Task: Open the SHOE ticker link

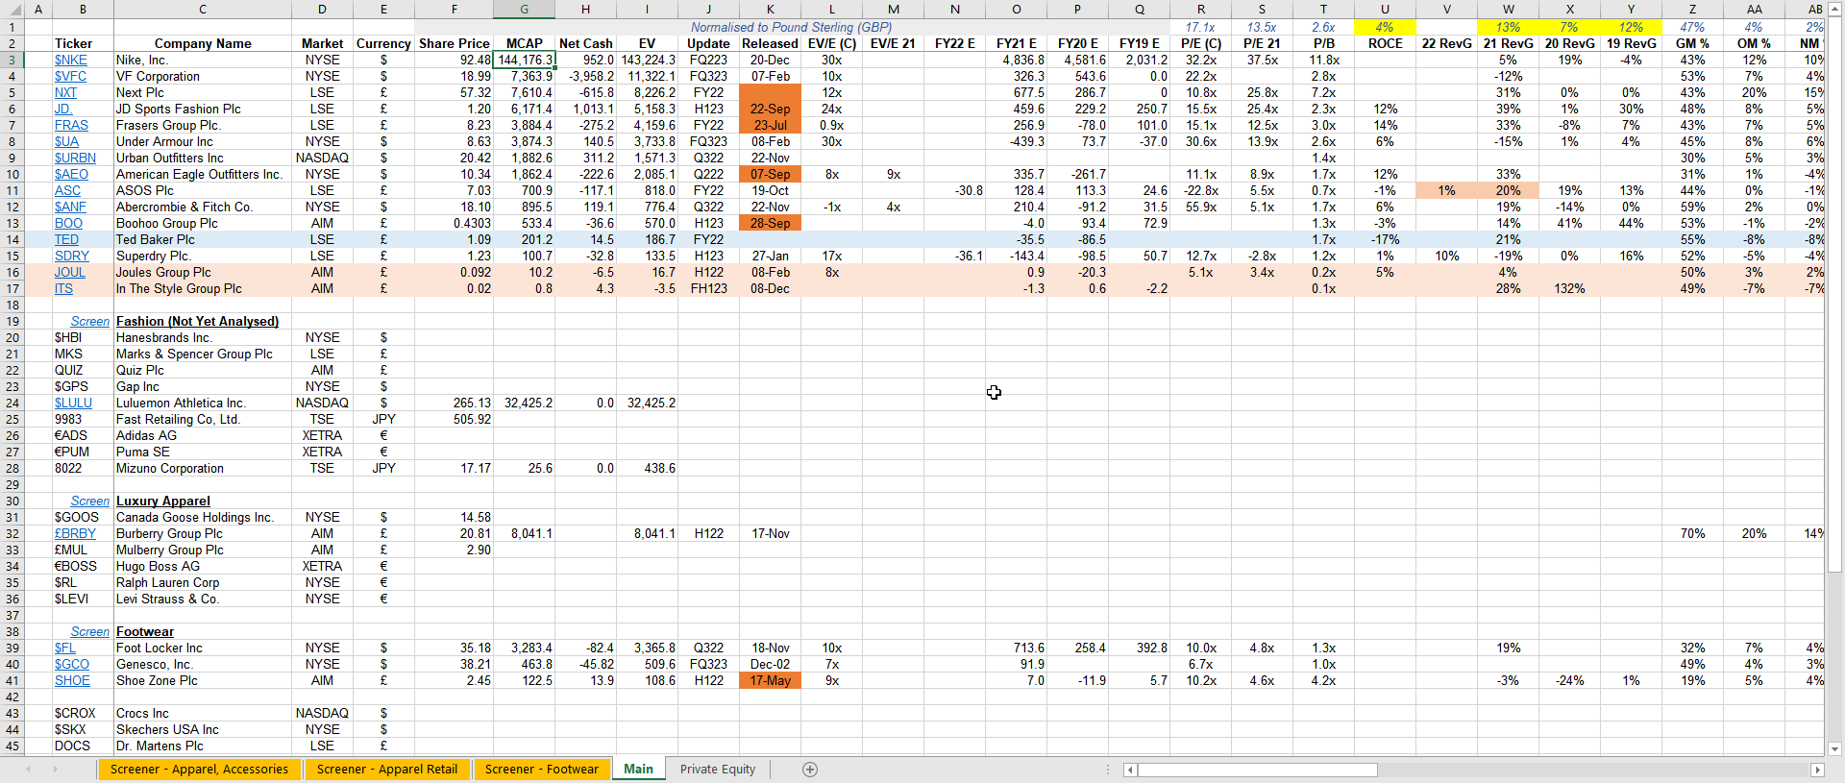Action: tap(72, 681)
